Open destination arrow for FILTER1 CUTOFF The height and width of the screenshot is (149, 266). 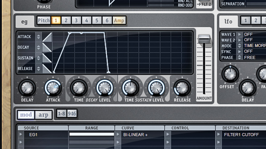(x=218, y=134)
